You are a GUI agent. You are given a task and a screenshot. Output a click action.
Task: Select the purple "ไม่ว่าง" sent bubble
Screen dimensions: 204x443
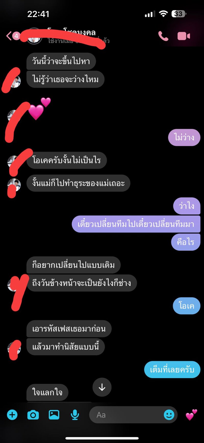(x=184, y=137)
